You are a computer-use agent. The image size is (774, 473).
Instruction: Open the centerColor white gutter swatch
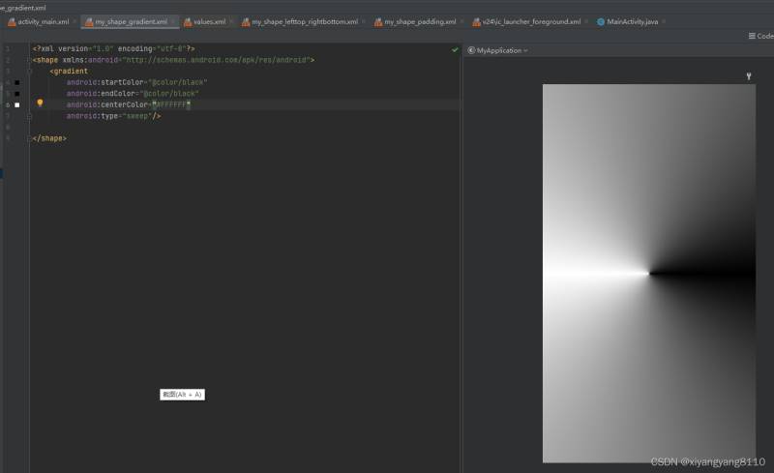click(17, 105)
